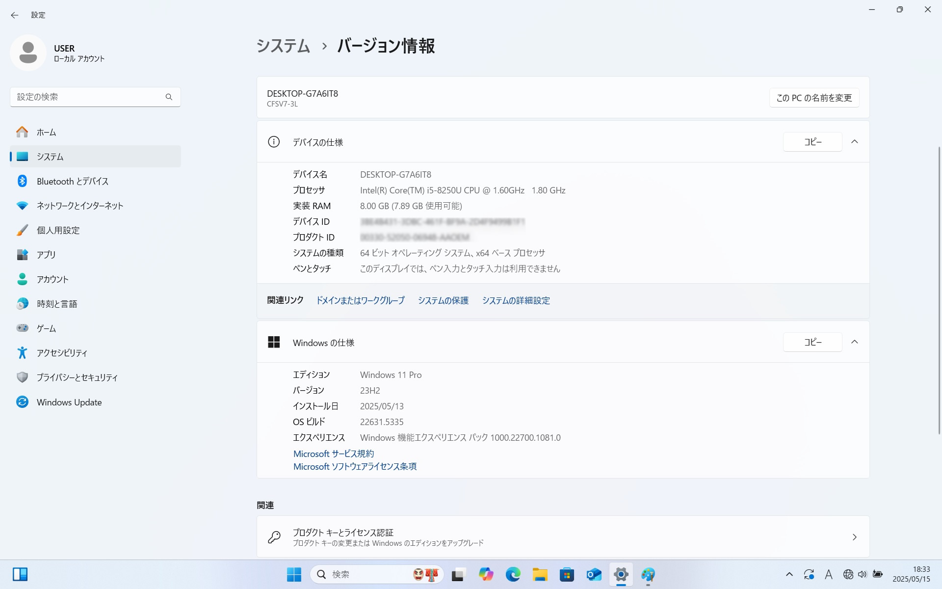Screen dimensions: 942x589
Task: Collapse the デバイスの仕様 section
Action: 854,142
